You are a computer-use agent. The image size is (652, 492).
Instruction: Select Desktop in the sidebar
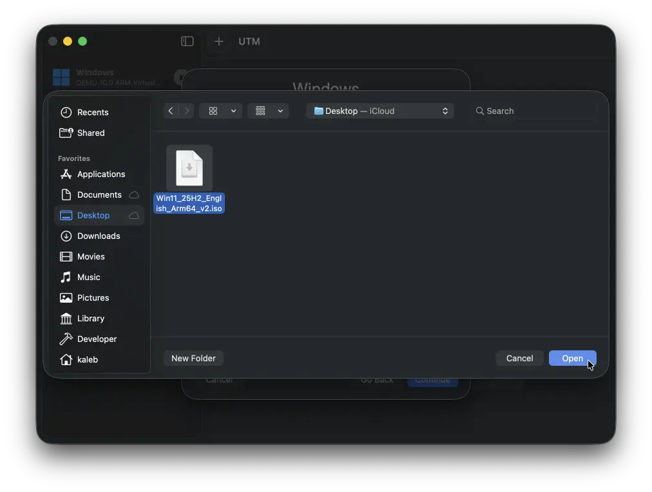[99, 215]
